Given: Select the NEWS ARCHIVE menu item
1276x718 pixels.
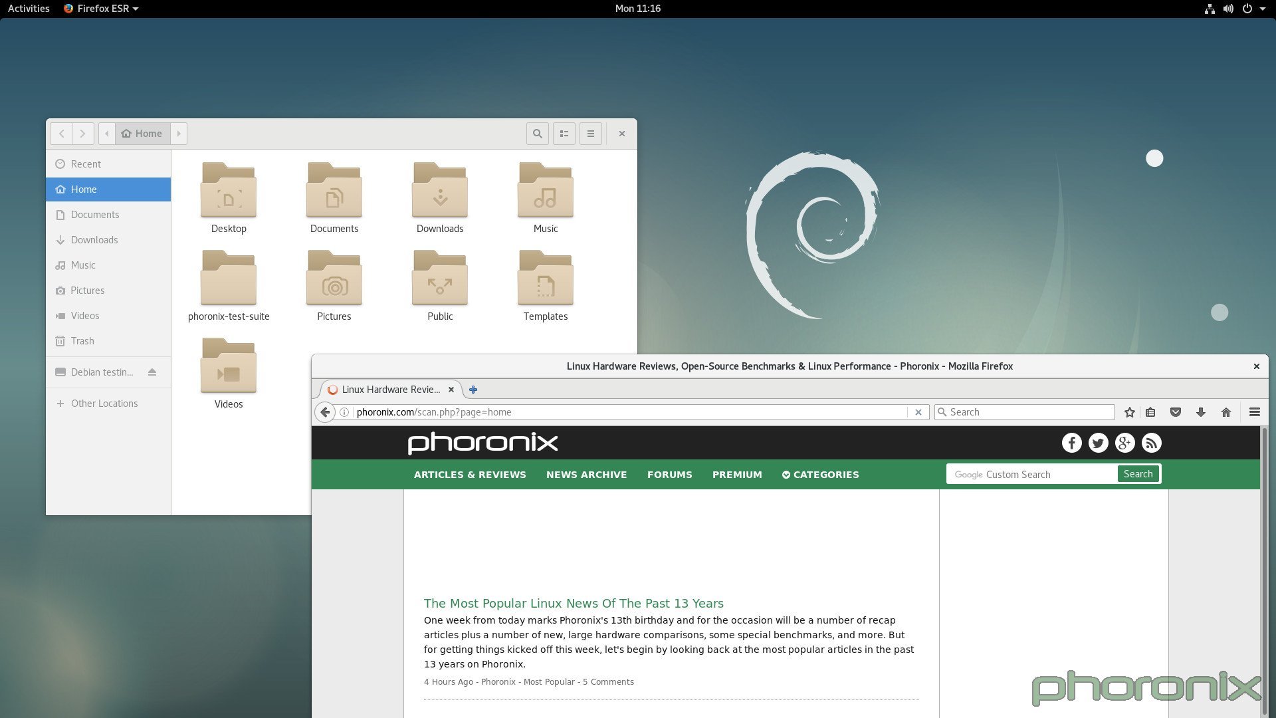Looking at the screenshot, I should click(586, 474).
